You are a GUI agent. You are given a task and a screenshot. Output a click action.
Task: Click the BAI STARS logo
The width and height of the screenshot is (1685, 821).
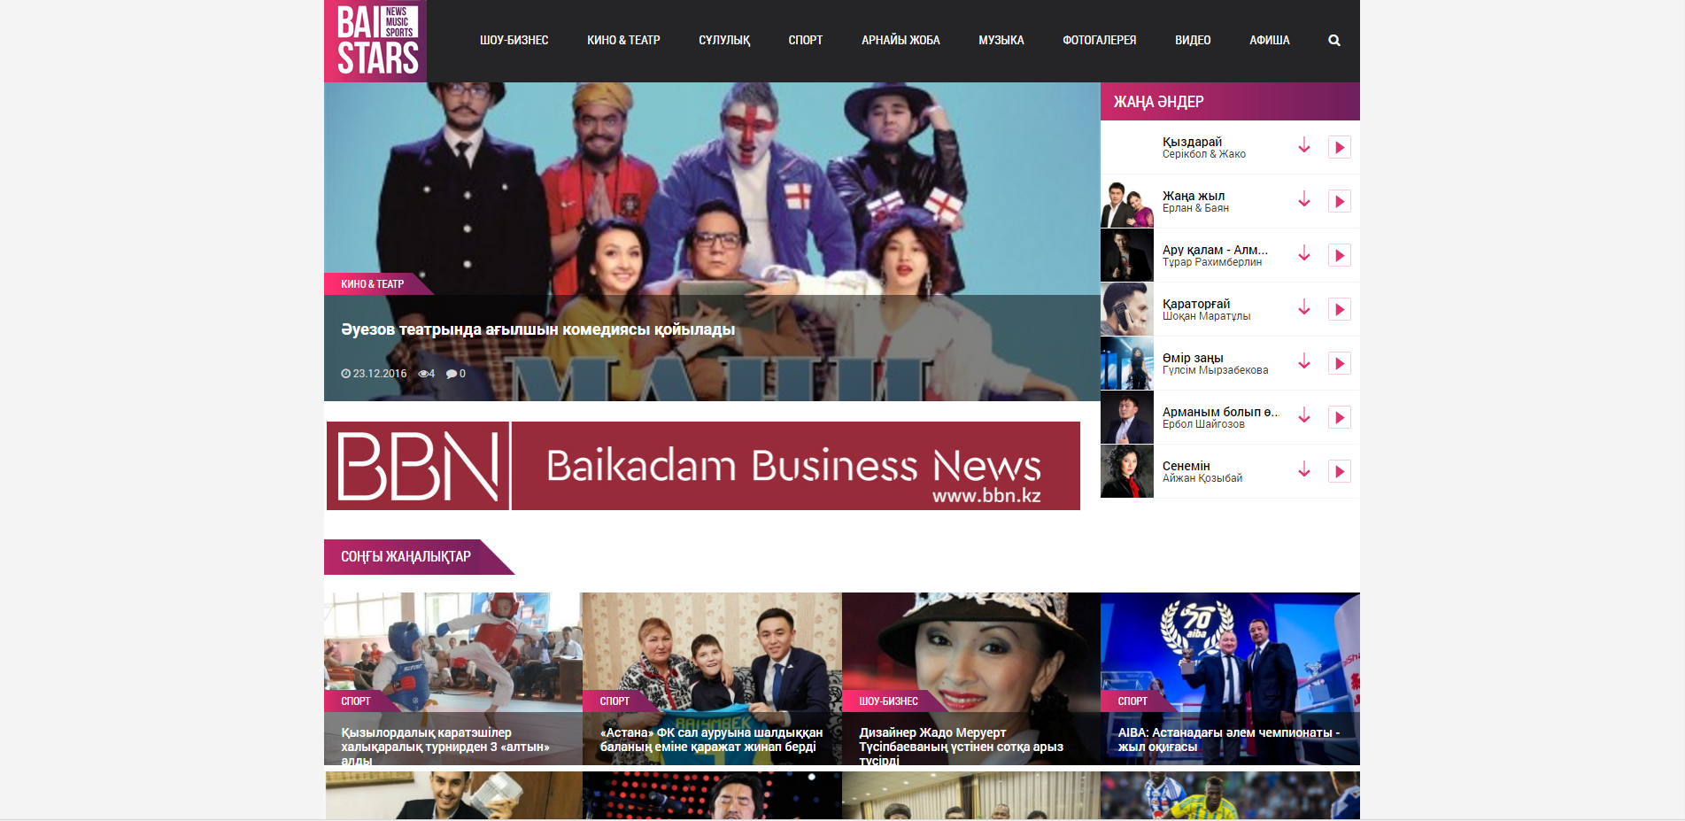375,41
